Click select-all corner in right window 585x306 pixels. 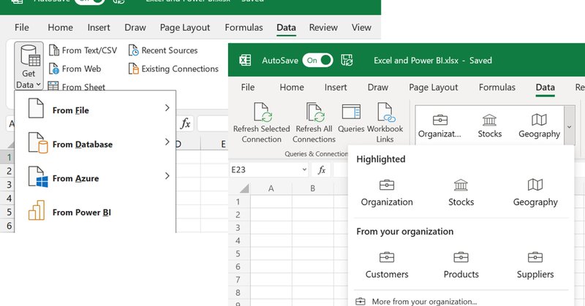tap(243, 188)
